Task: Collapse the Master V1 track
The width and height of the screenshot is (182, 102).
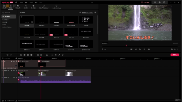Action: point(2,71)
